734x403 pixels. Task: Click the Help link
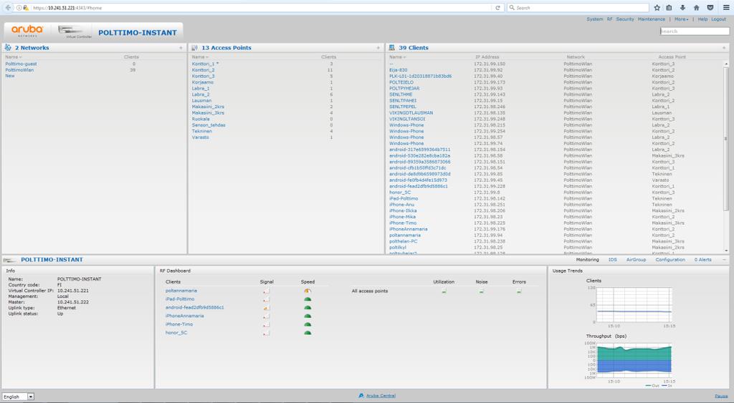[x=702, y=19]
